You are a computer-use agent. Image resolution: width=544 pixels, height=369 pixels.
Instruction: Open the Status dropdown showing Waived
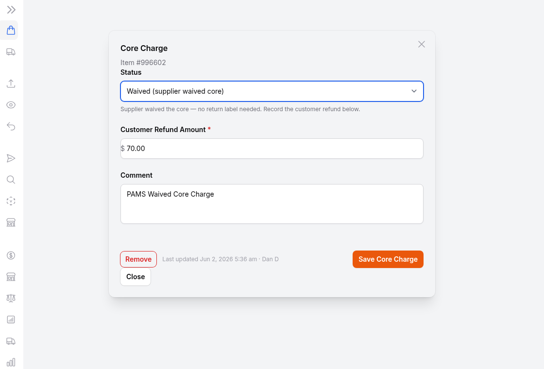tap(272, 91)
